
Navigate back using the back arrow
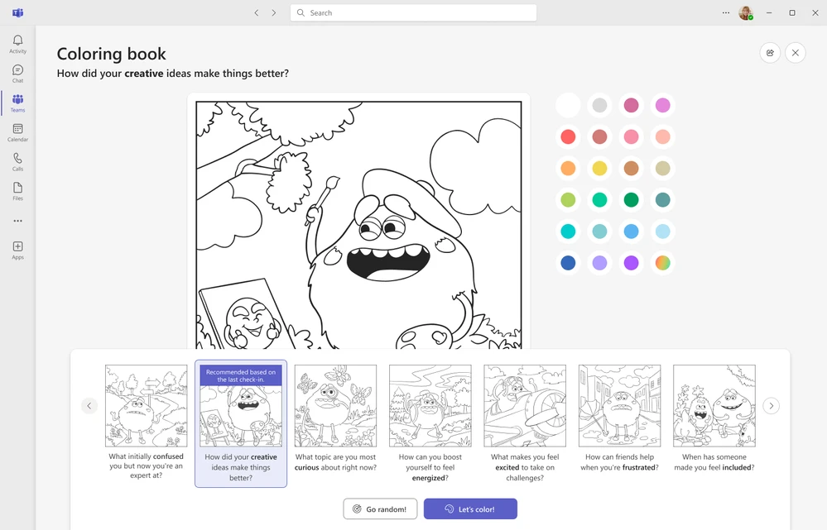tap(257, 12)
